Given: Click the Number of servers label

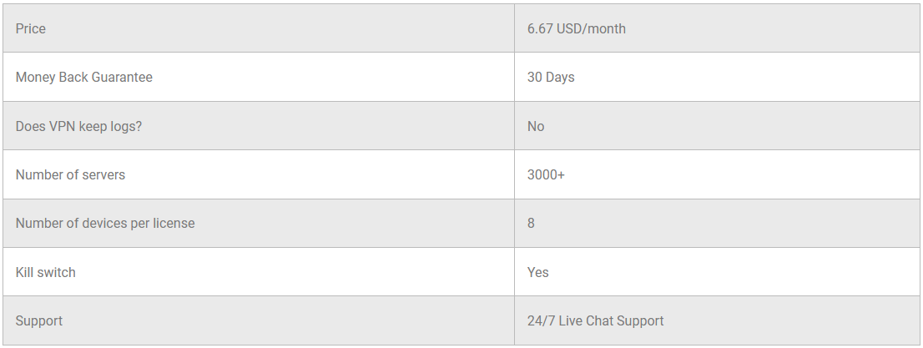Looking at the screenshot, I should click(70, 175).
